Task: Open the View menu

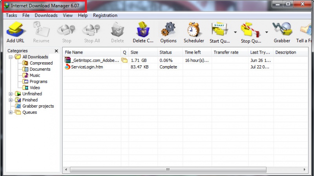Action: [x=68, y=15]
